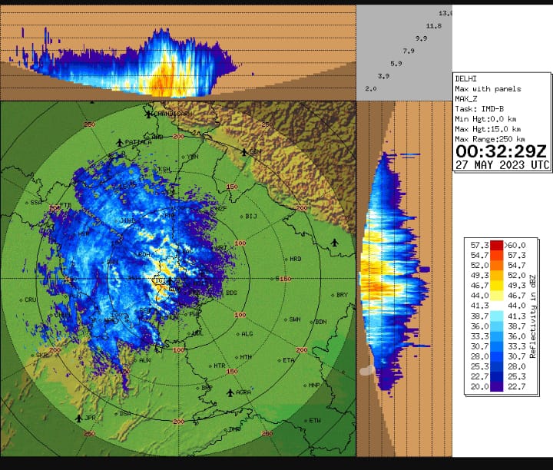Click the DELHI radar title

(x=465, y=78)
